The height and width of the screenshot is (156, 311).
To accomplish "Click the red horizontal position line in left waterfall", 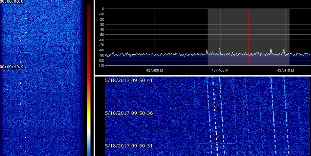I will (x=42, y=69).
